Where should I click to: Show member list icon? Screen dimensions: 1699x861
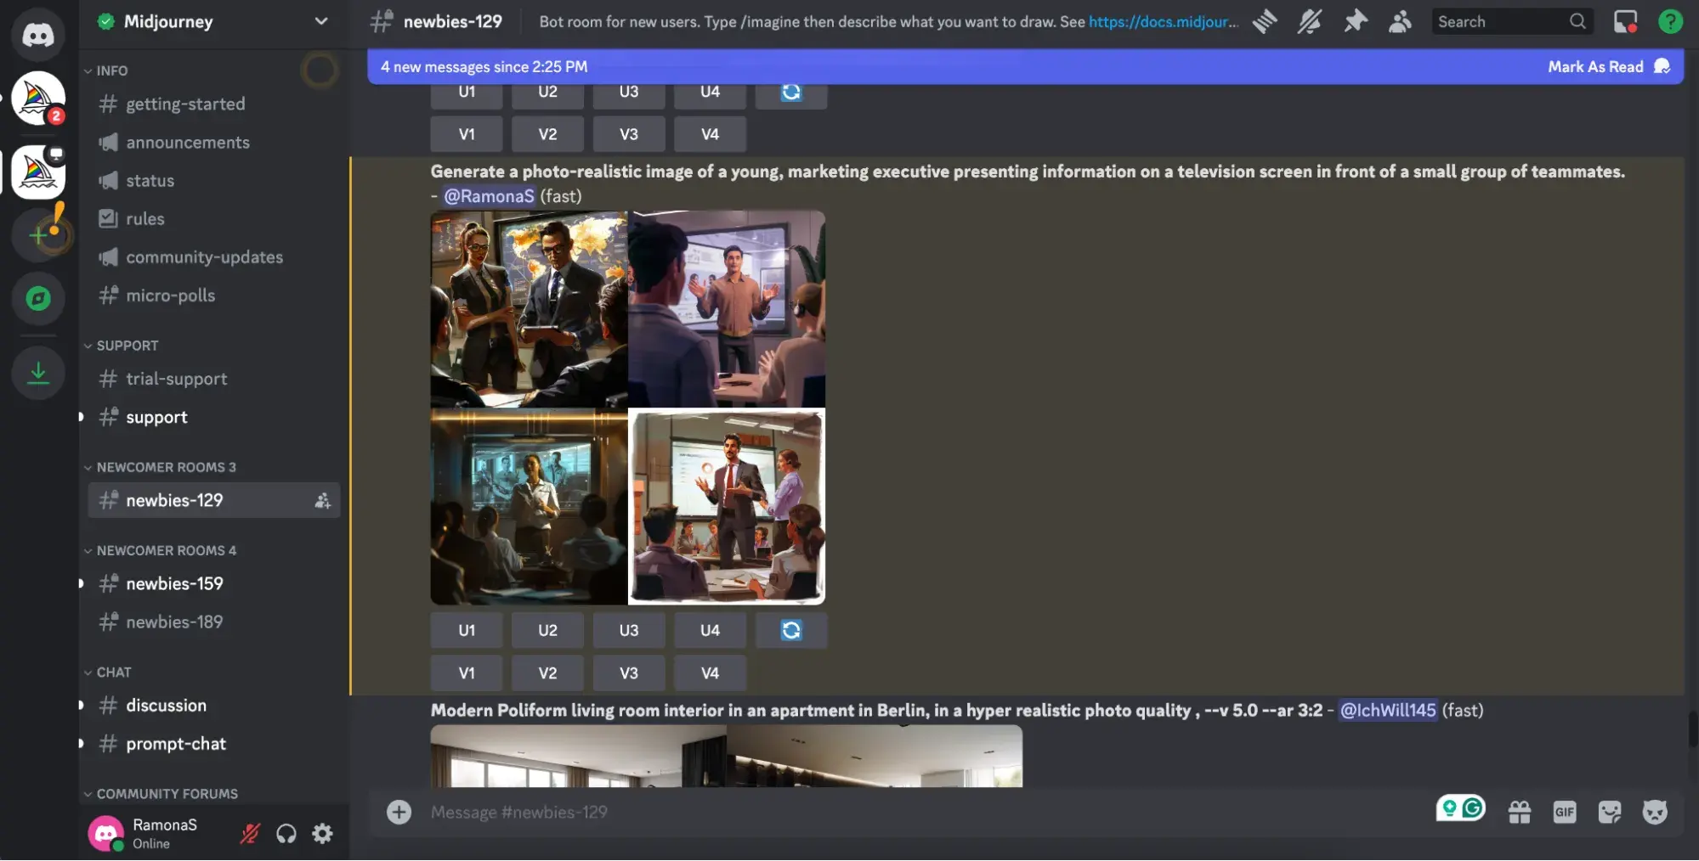(x=1400, y=21)
